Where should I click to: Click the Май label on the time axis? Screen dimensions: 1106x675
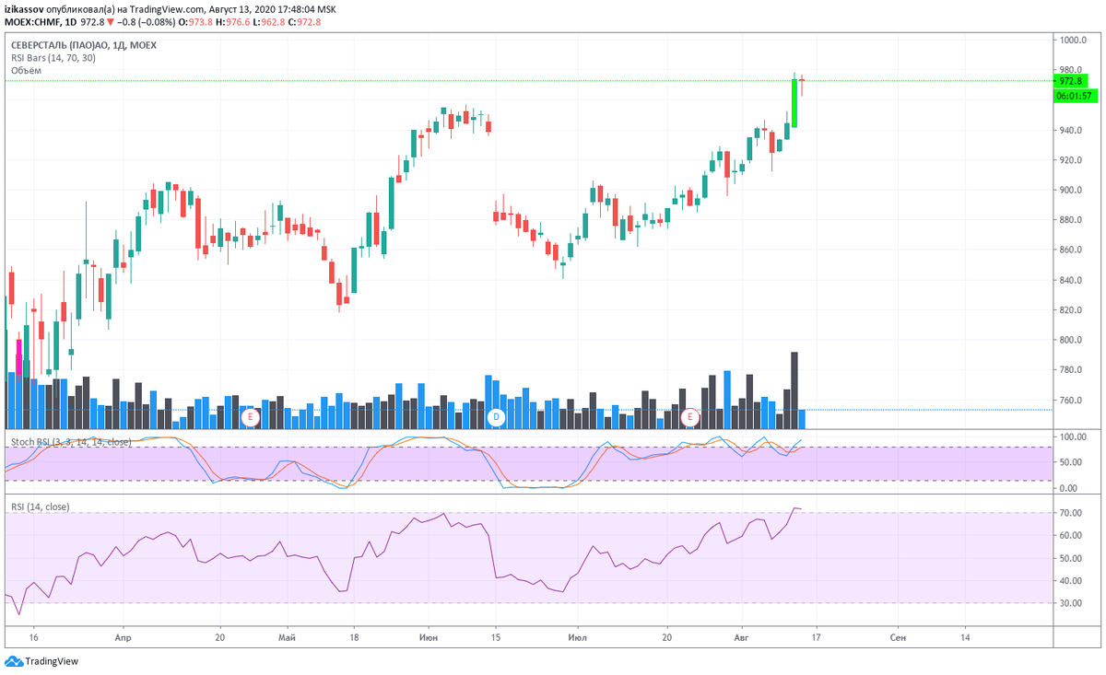287,636
